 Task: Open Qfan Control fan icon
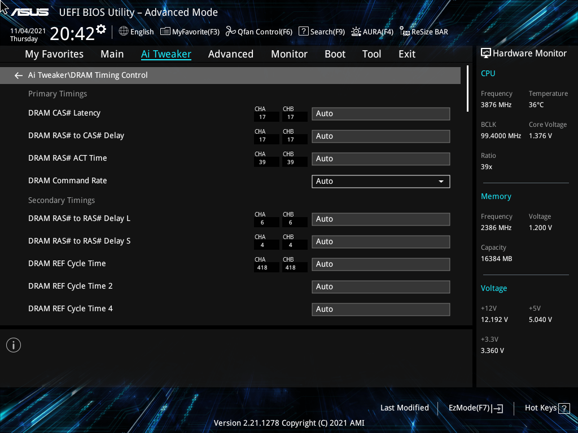(x=230, y=32)
